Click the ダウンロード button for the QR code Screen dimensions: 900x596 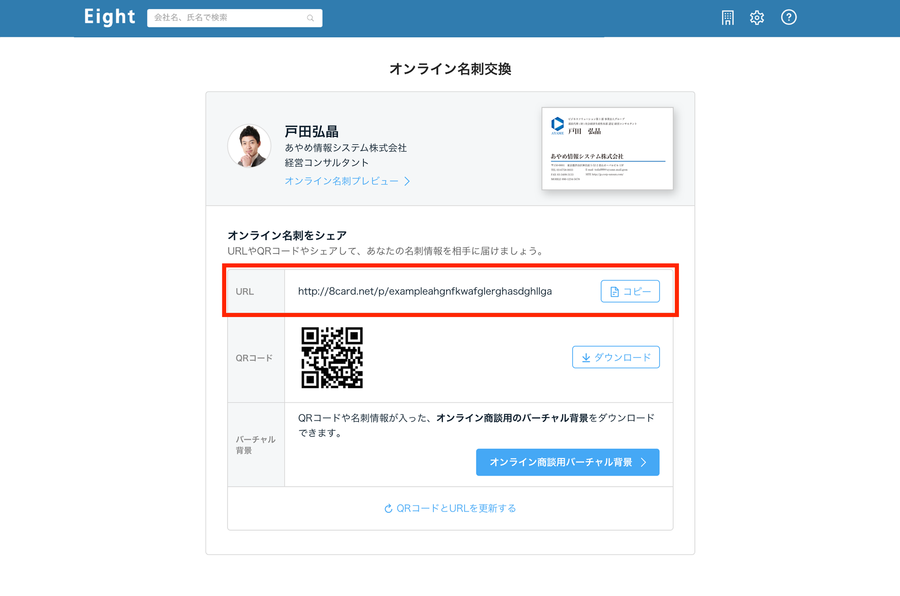point(616,357)
